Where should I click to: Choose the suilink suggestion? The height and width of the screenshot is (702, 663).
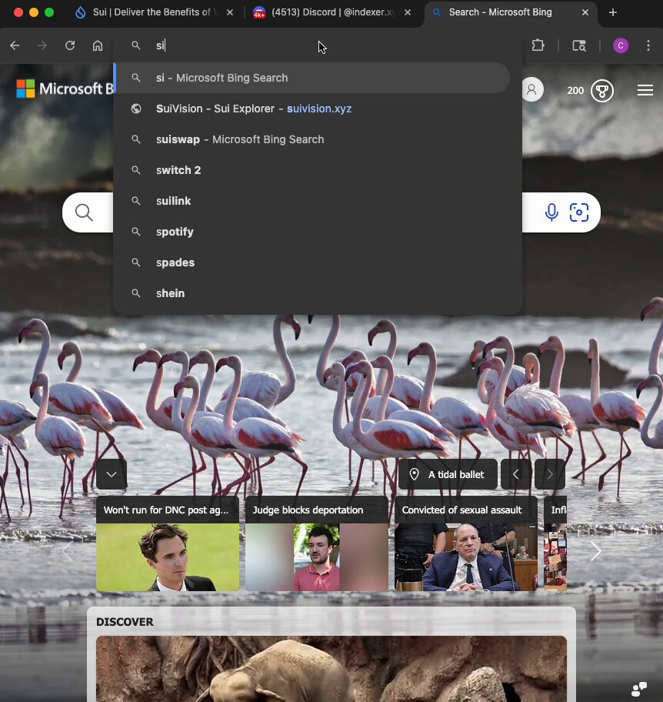[312, 201]
